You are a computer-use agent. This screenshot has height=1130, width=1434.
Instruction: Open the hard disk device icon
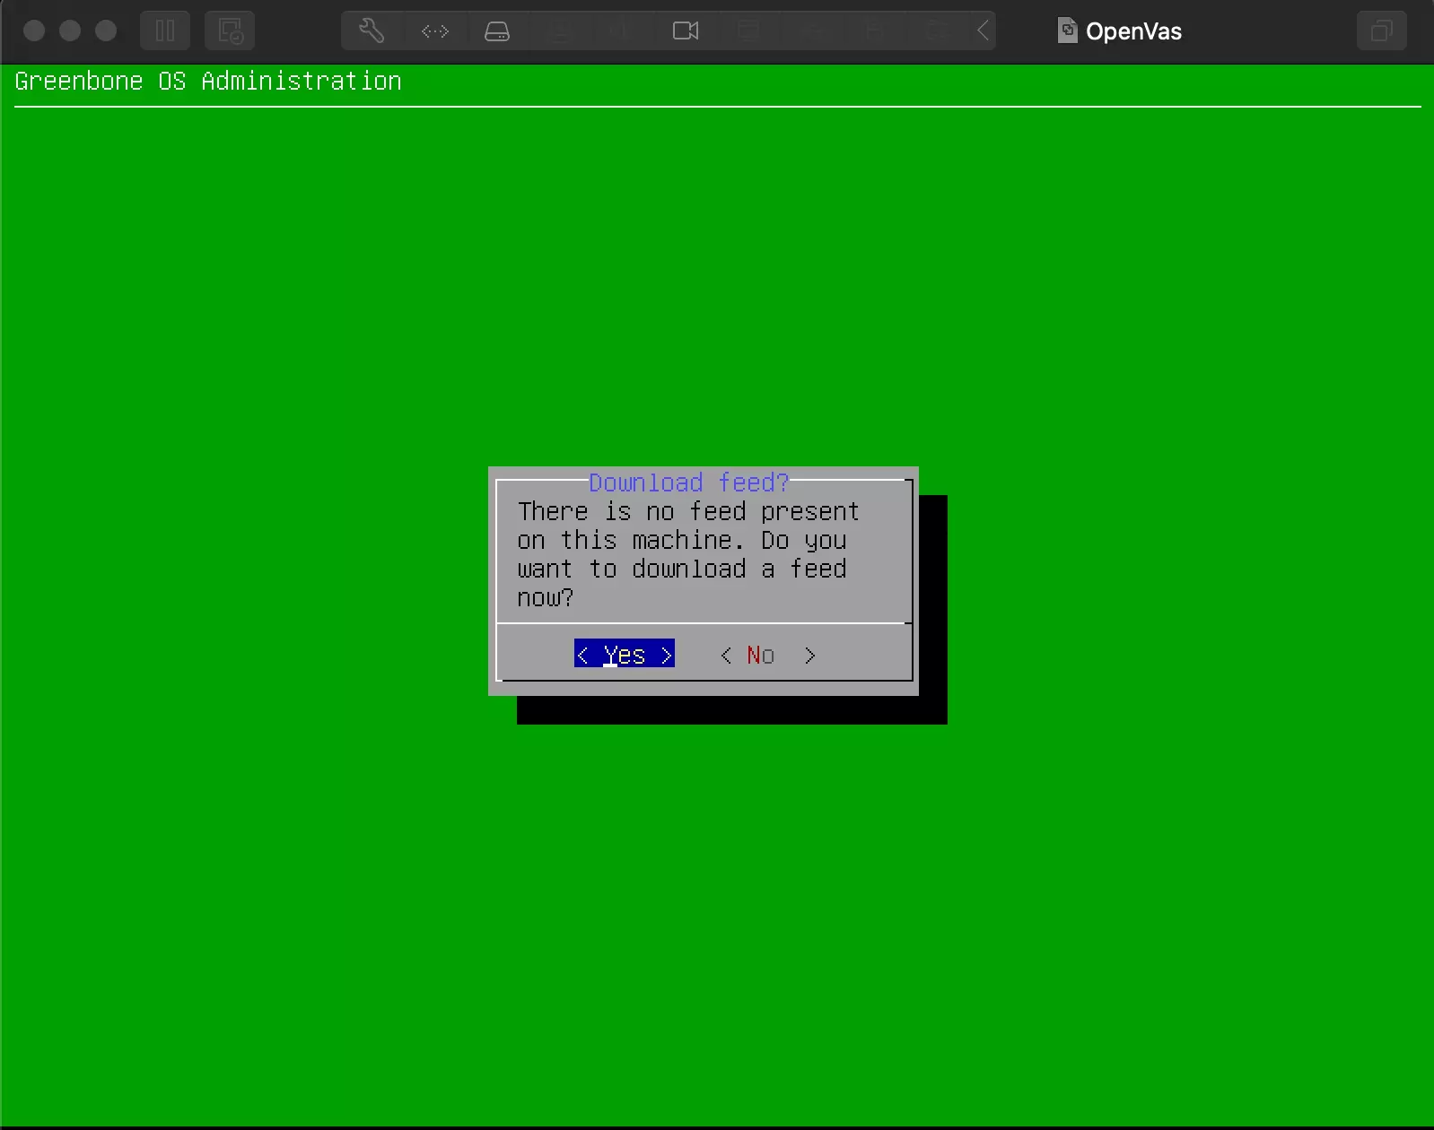tap(497, 31)
